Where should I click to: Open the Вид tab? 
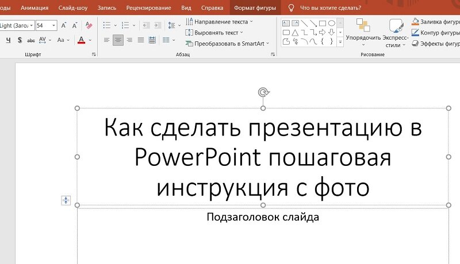tap(186, 8)
